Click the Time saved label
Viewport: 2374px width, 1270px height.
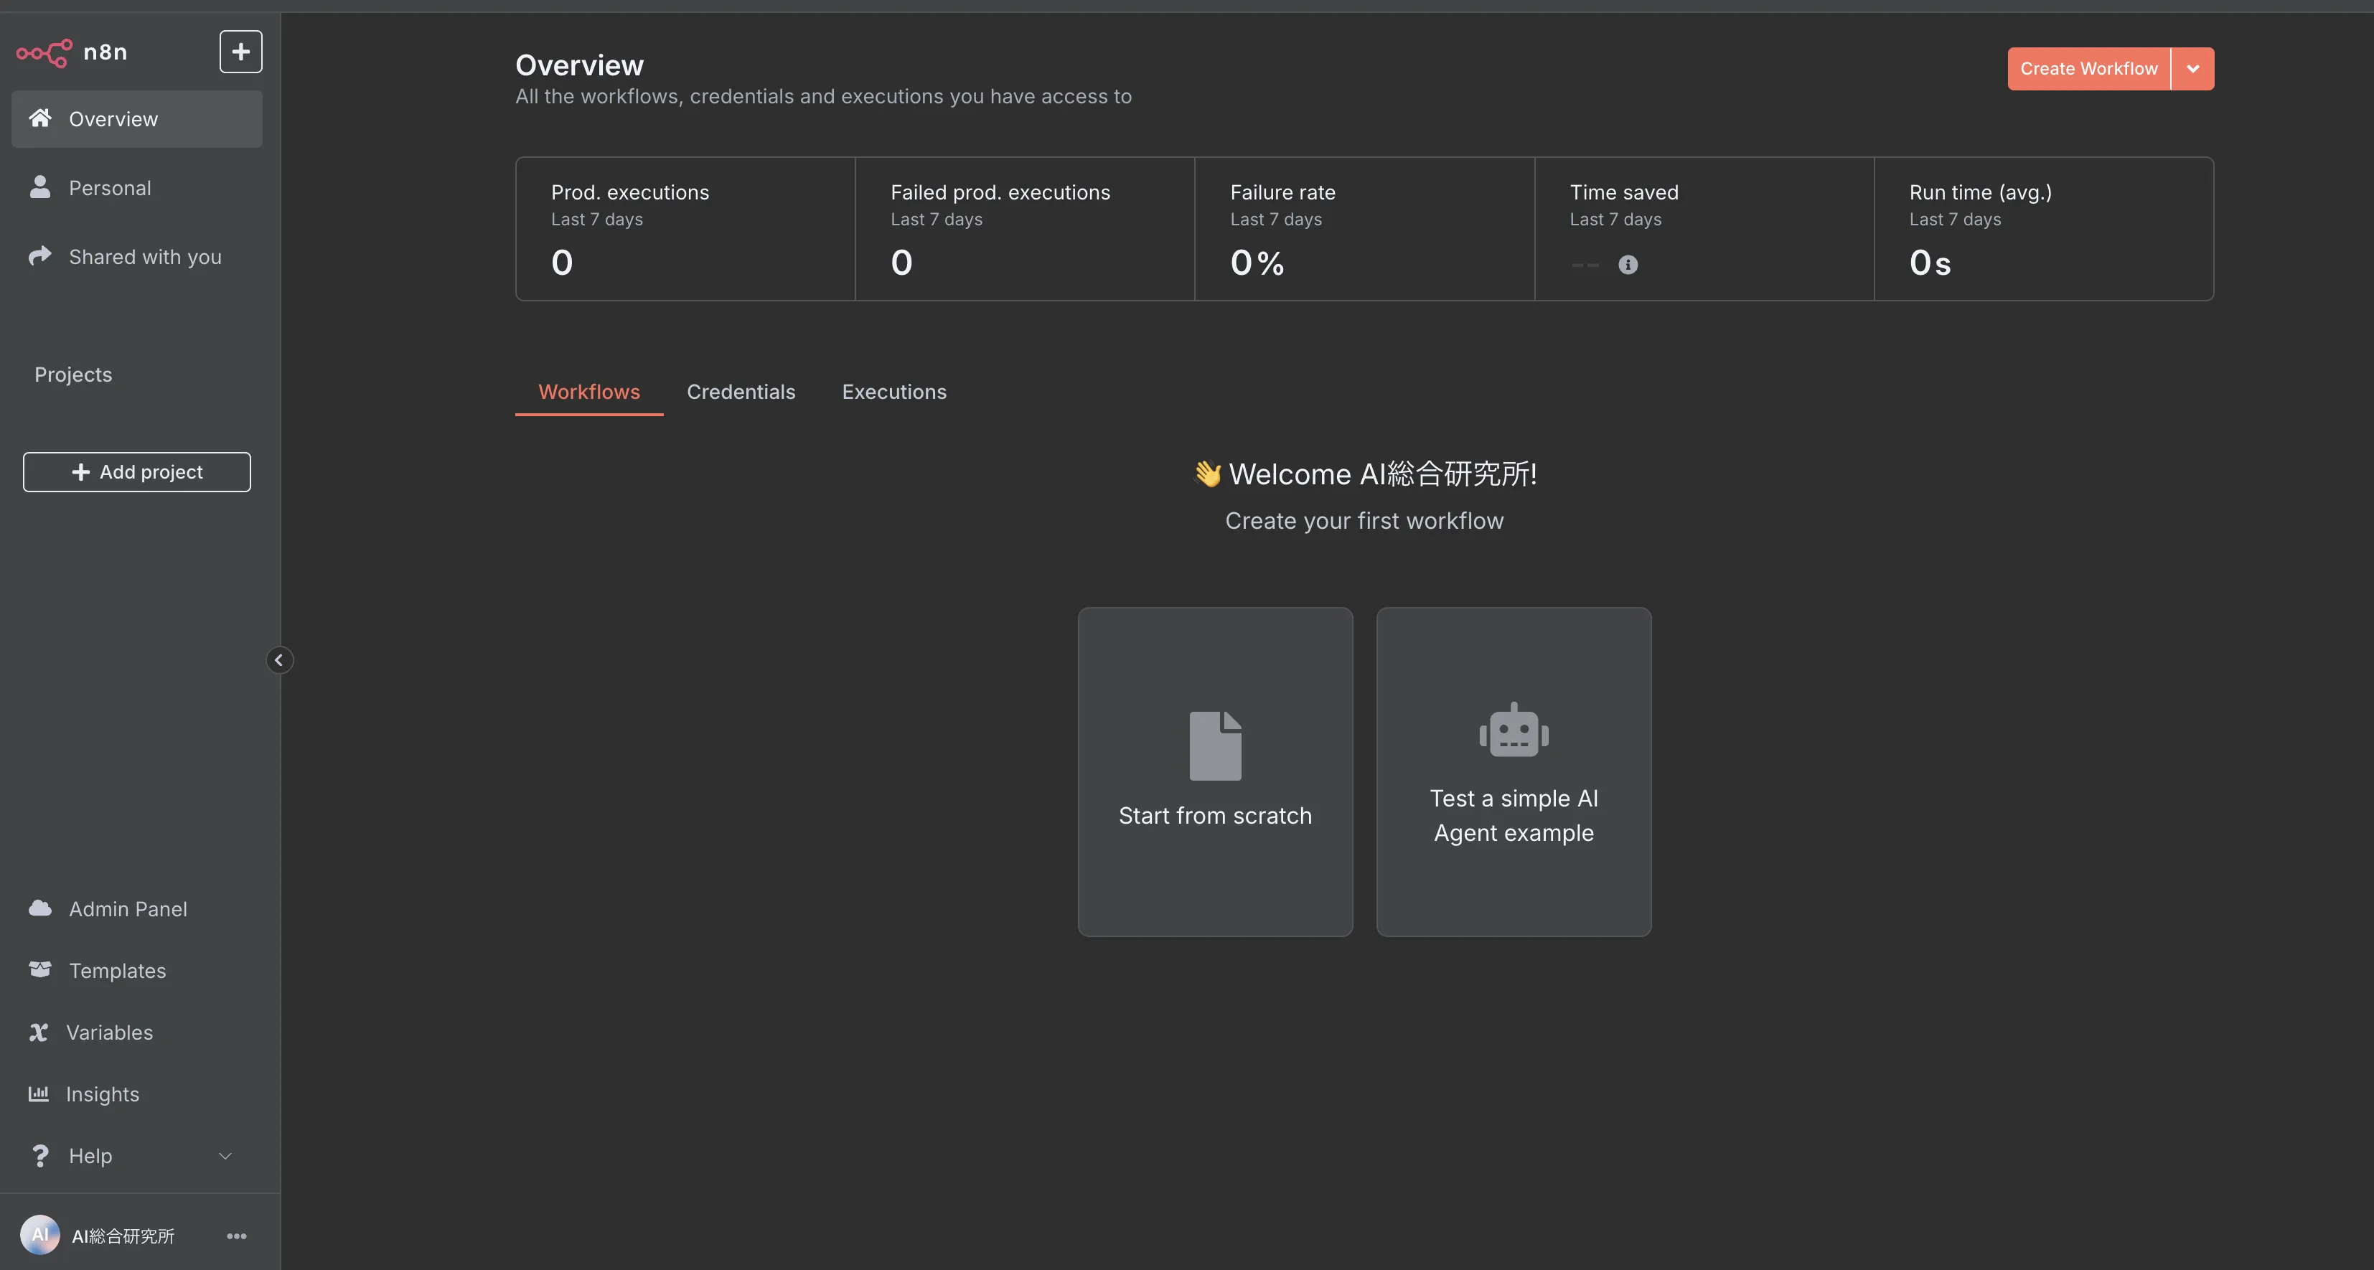tap(1624, 192)
